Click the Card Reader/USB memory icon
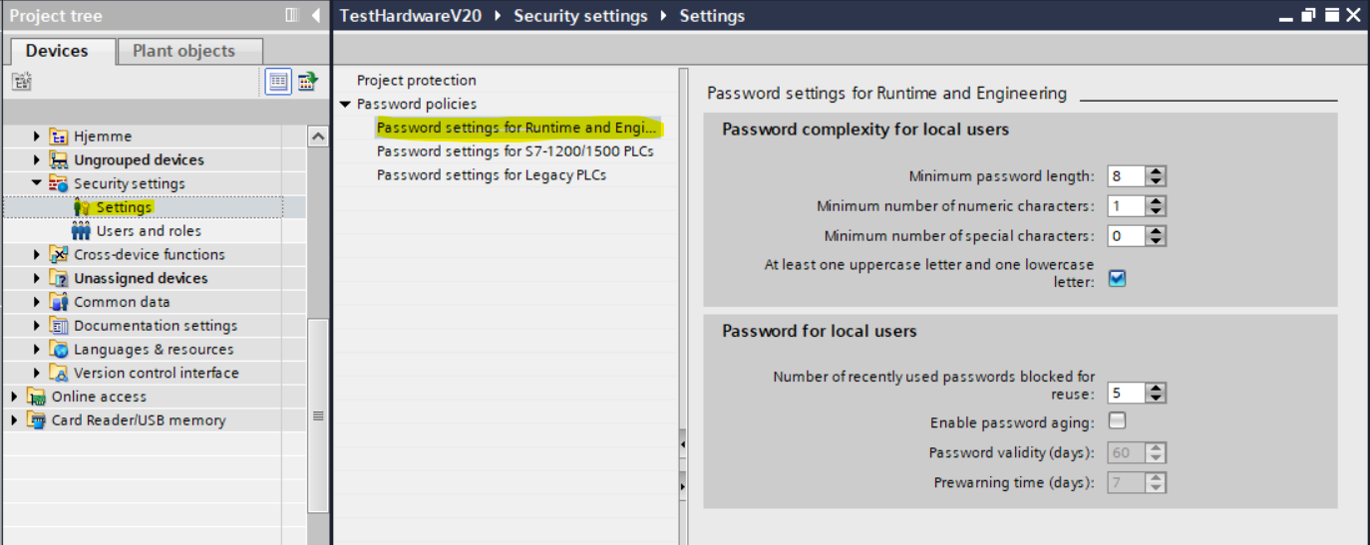The width and height of the screenshot is (1370, 545). click(37, 420)
